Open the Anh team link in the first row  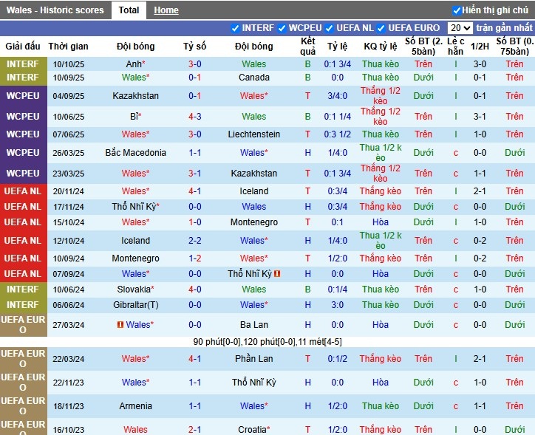(134, 64)
